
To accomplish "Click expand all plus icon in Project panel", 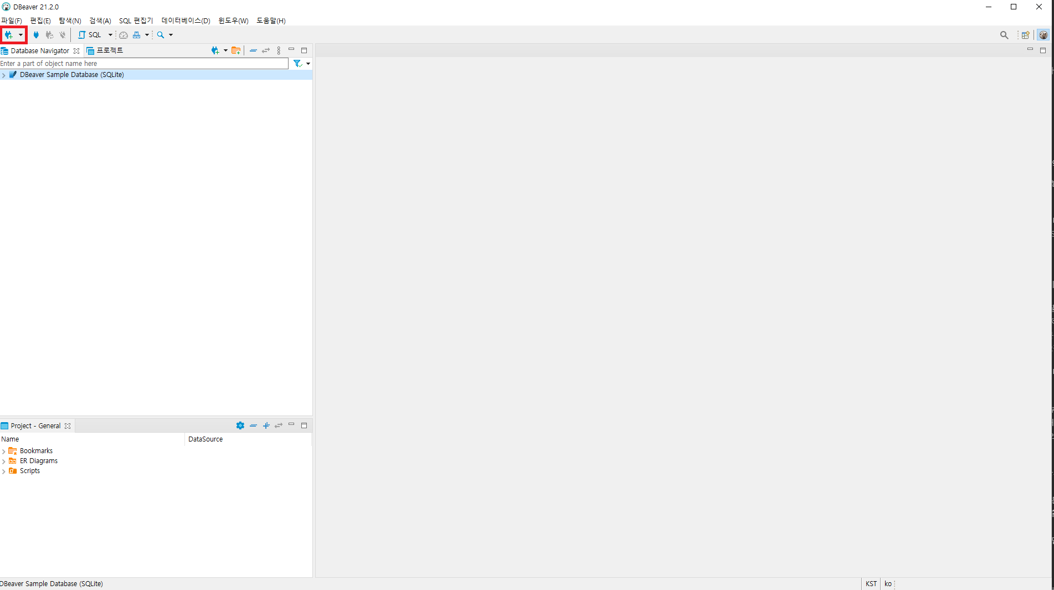I will click(266, 425).
